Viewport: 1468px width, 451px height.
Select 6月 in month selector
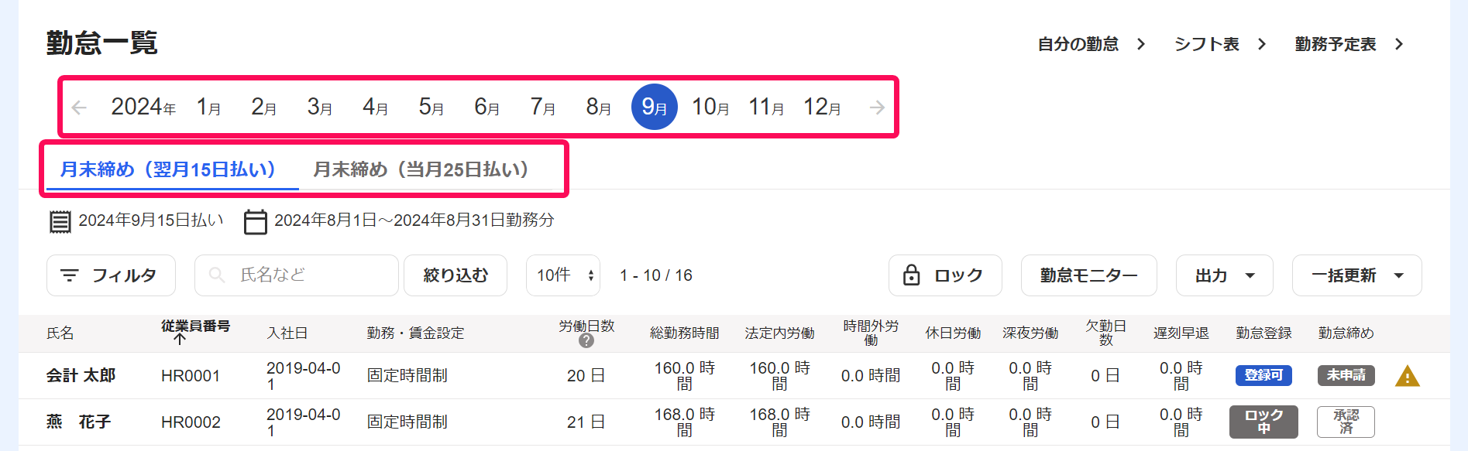coord(486,107)
